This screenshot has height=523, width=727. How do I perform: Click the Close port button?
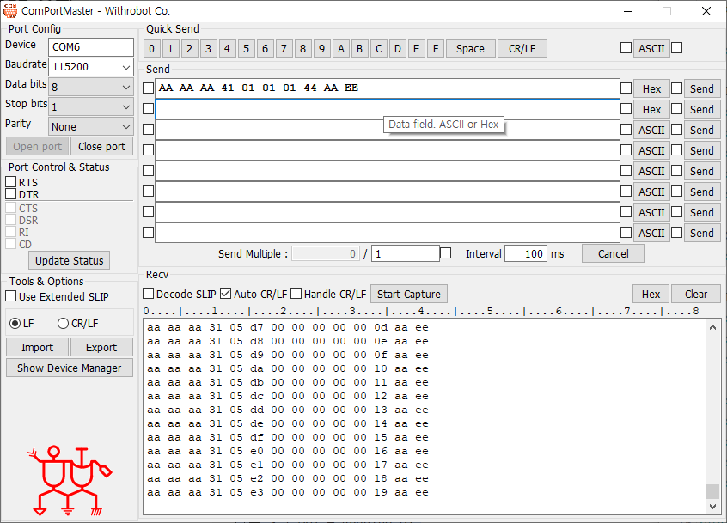[101, 146]
